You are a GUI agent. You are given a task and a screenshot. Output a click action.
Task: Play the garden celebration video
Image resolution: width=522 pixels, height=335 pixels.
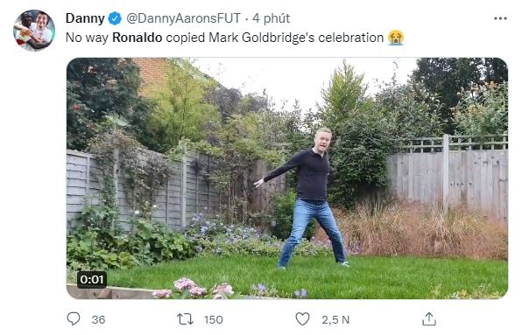[x=287, y=178]
